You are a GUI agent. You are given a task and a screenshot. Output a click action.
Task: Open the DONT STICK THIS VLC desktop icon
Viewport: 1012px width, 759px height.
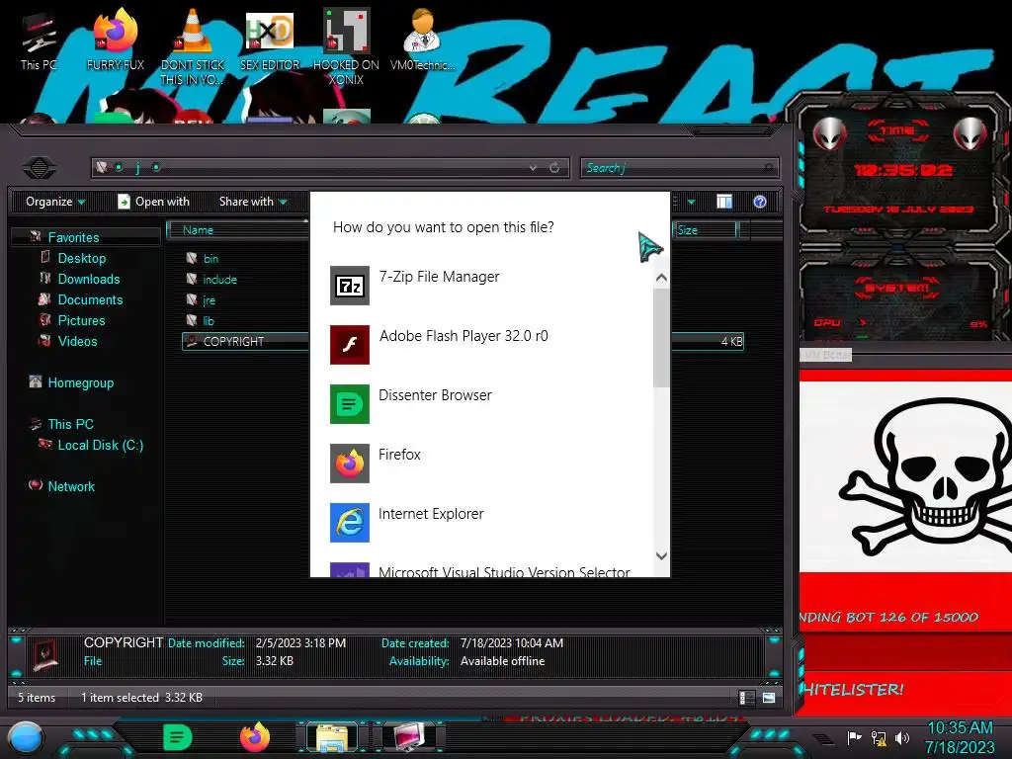(193, 46)
